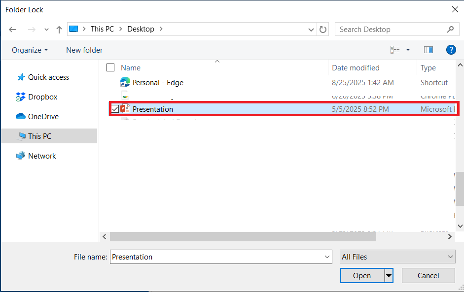Expand the Open button split arrow
Viewport: 464px width, 292px height.
pos(389,276)
